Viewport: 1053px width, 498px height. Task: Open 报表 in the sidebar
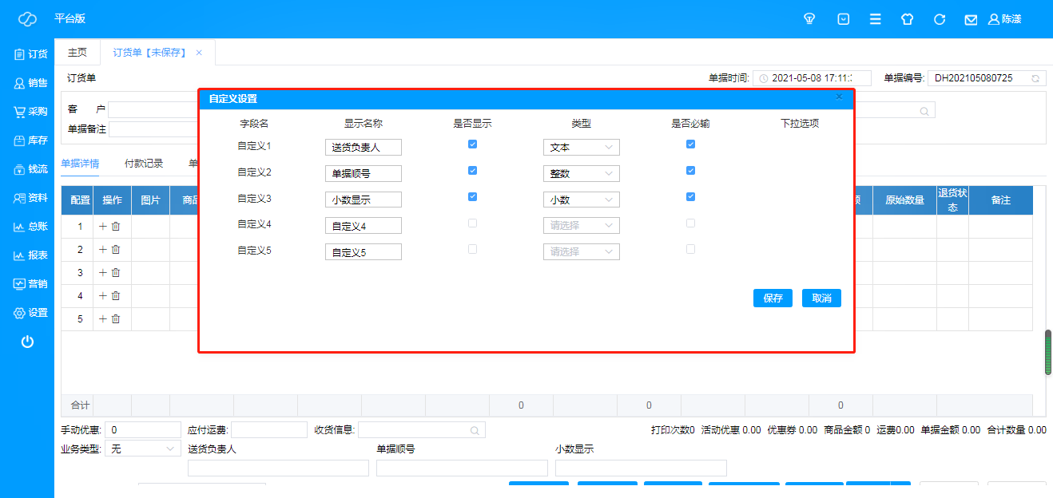coord(30,255)
